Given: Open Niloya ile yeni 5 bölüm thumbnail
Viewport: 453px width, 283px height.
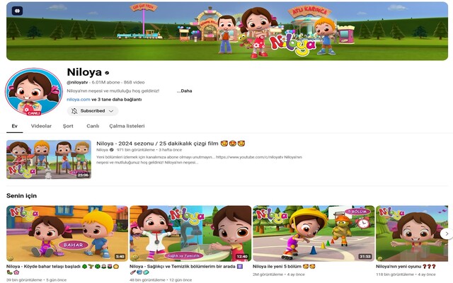Looking at the screenshot, I should 314,233.
